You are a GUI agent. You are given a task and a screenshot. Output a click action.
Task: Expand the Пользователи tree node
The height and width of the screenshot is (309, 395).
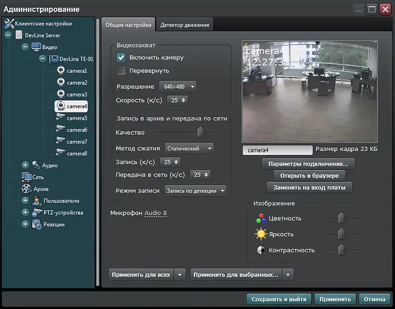pyautogui.click(x=25, y=200)
